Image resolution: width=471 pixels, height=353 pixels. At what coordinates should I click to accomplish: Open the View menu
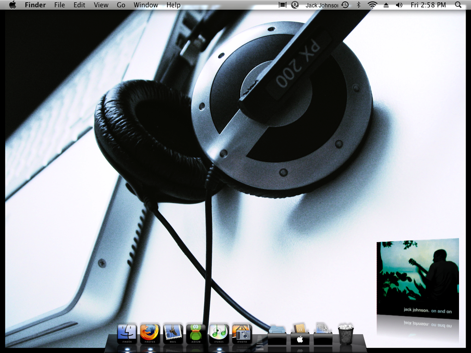pyautogui.click(x=101, y=5)
